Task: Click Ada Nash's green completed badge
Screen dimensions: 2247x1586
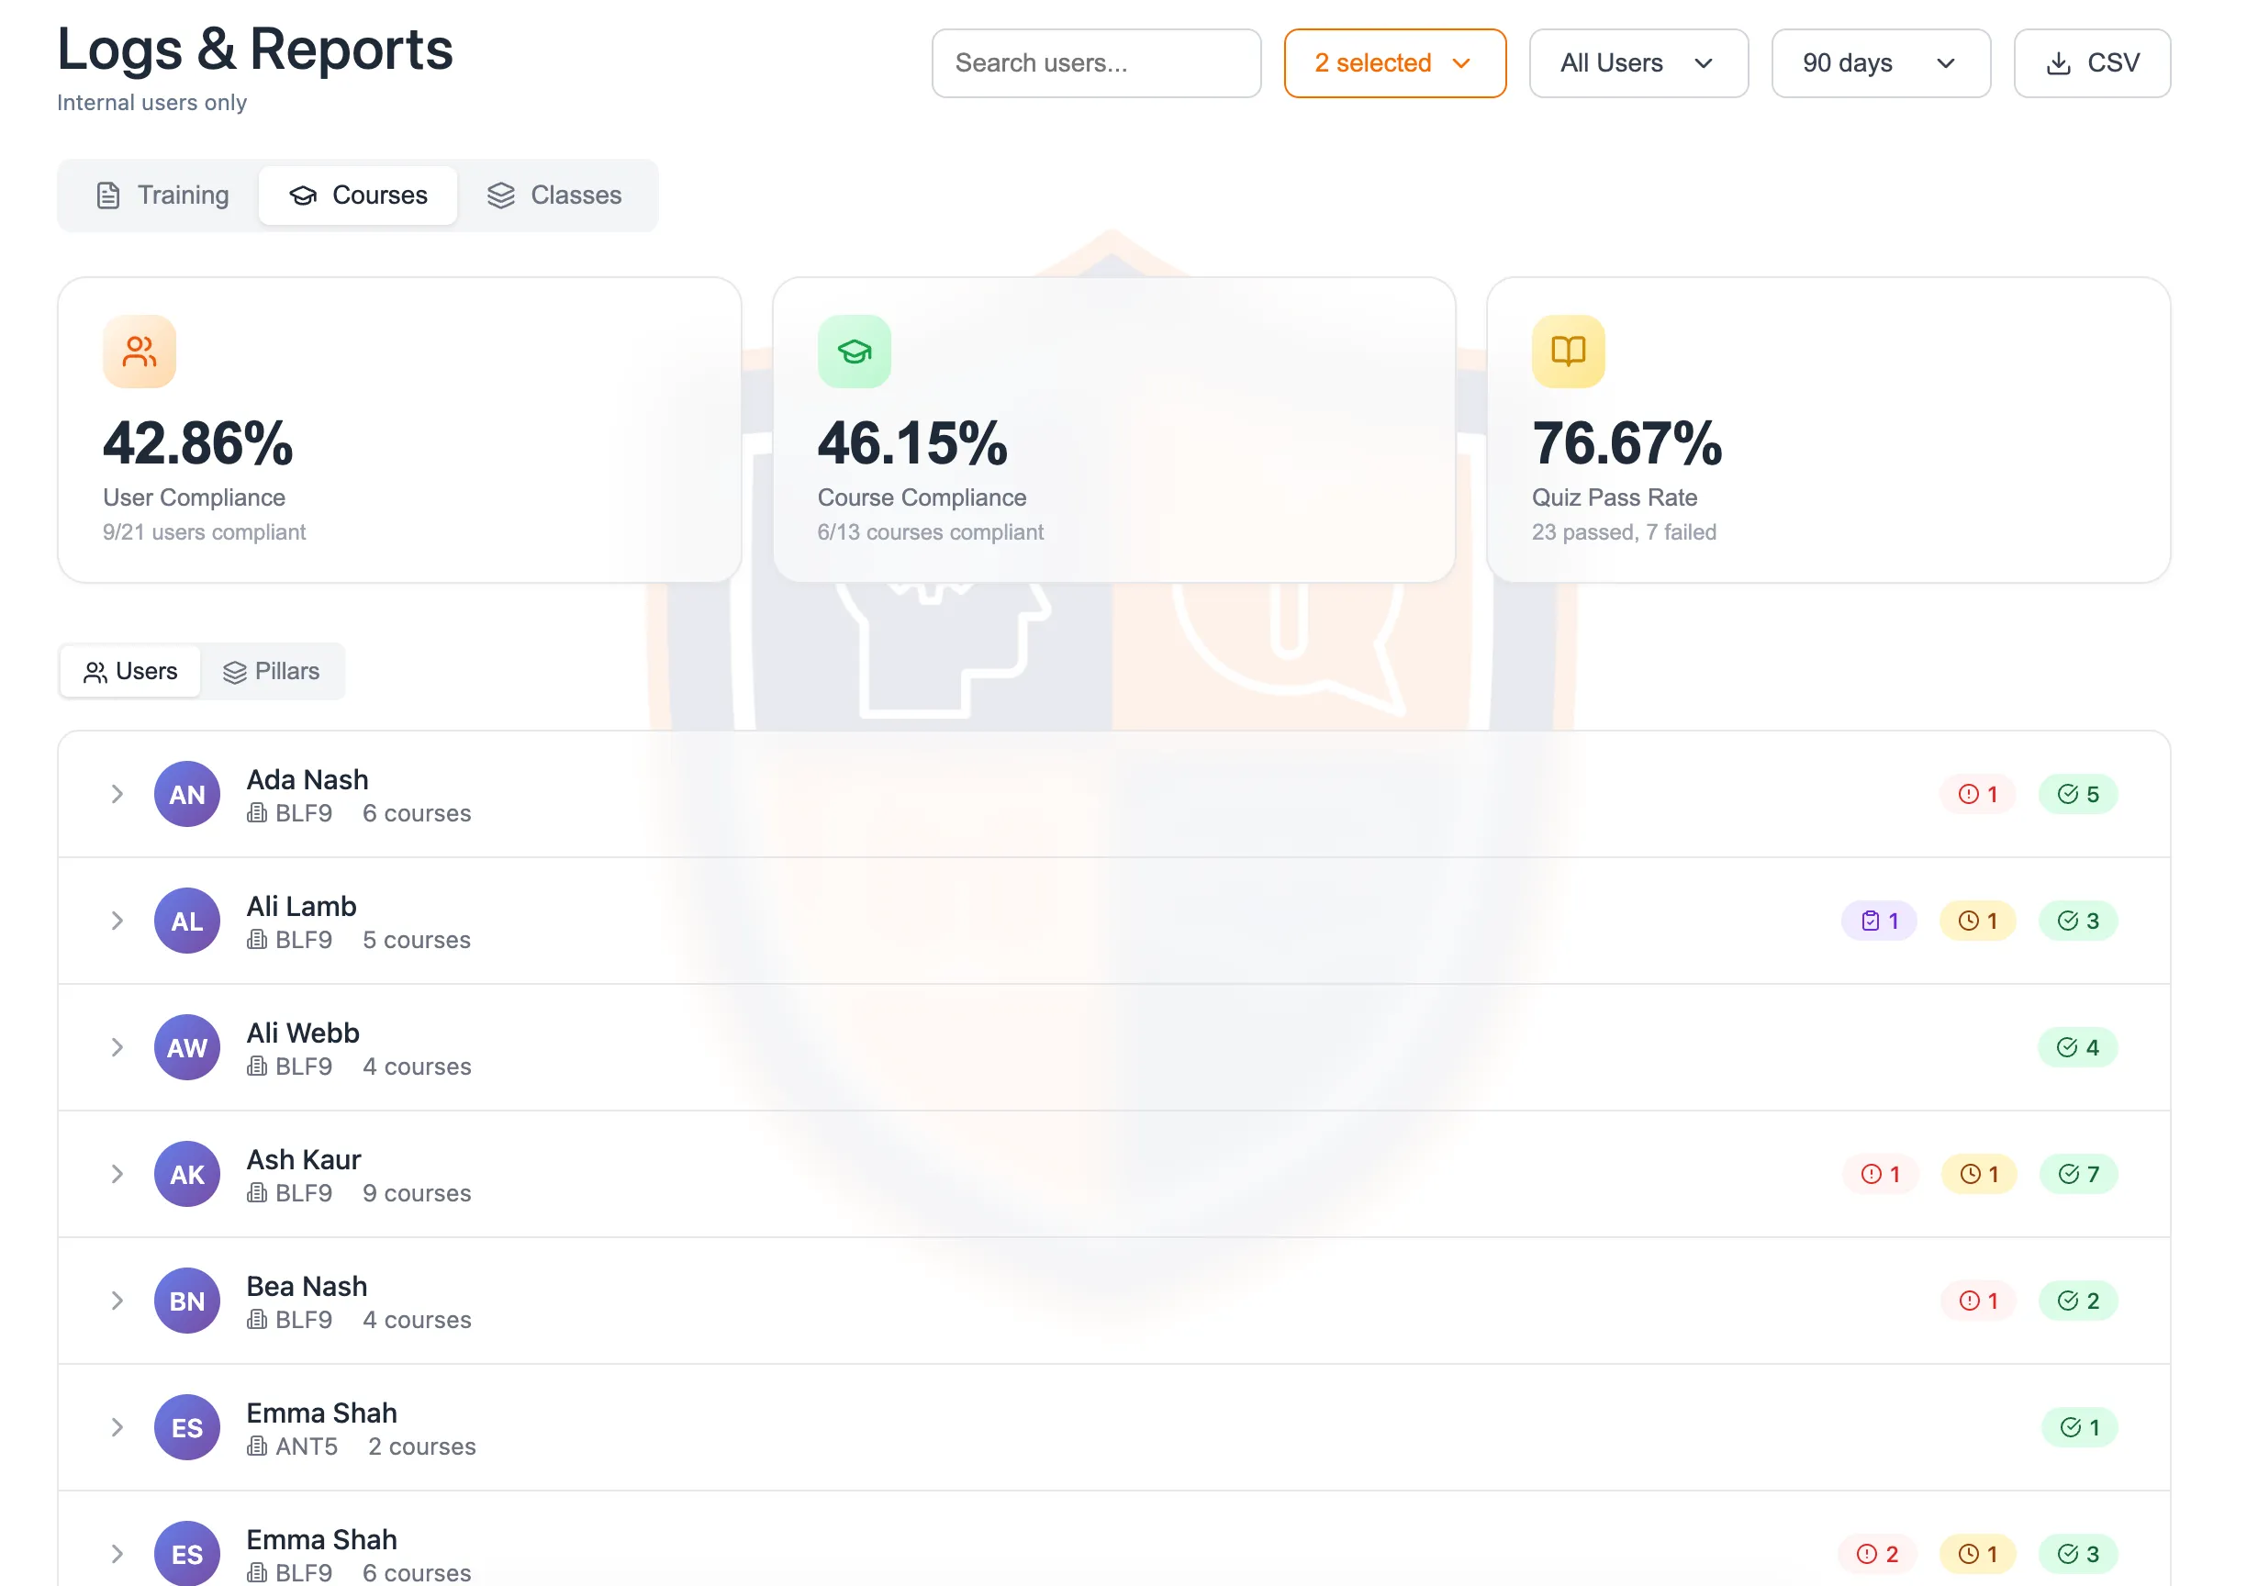Action: (x=2079, y=795)
